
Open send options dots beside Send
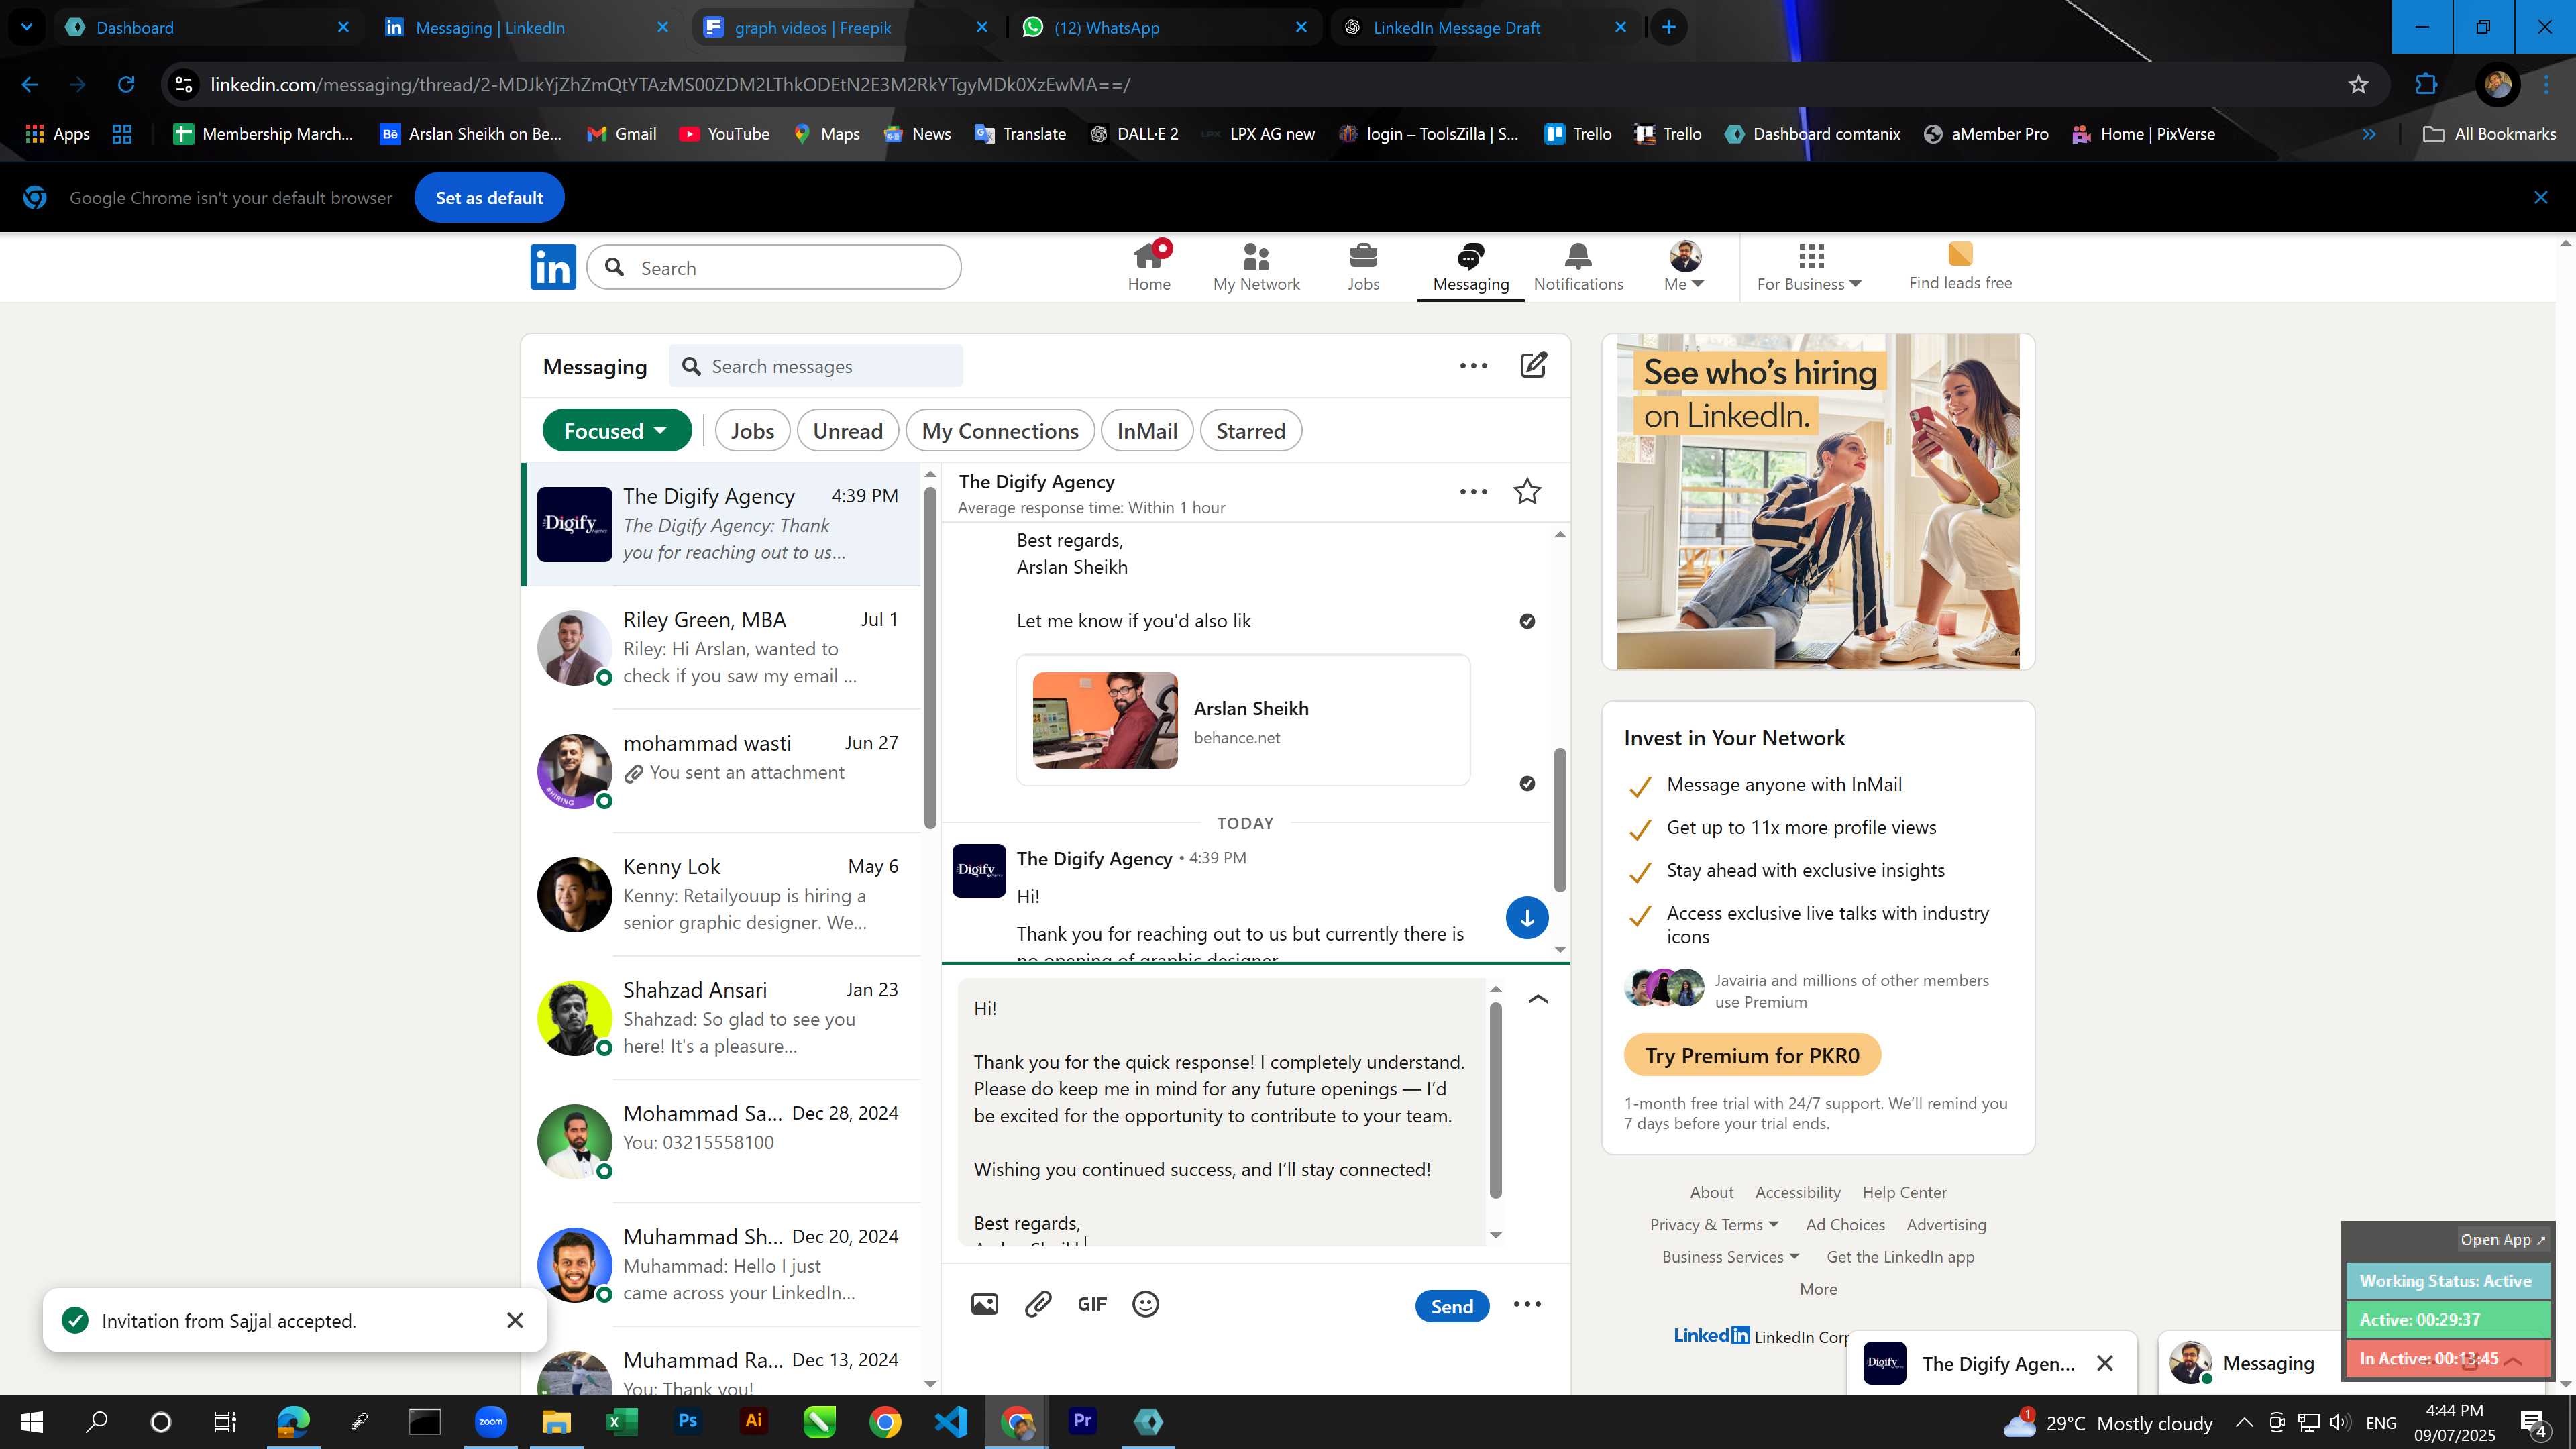coord(1527,1304)
